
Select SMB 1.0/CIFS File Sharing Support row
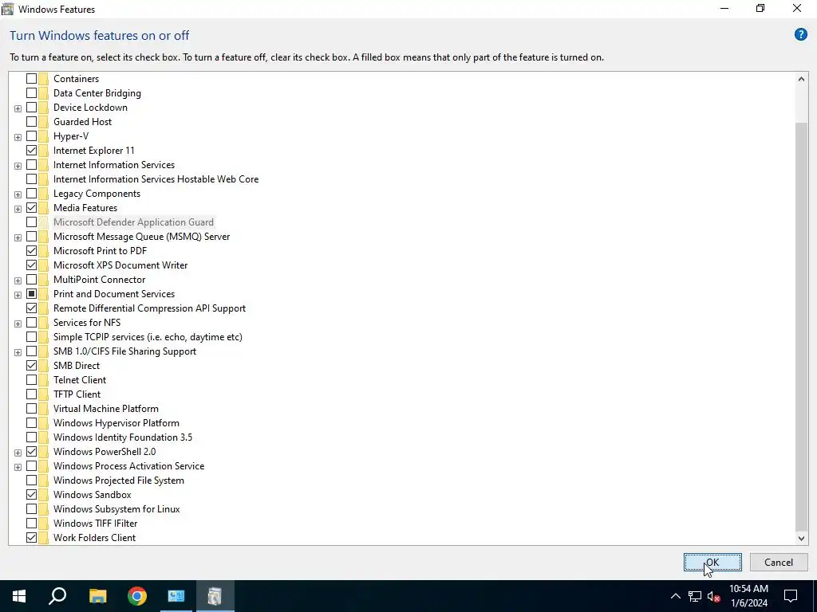coord(124,351)
